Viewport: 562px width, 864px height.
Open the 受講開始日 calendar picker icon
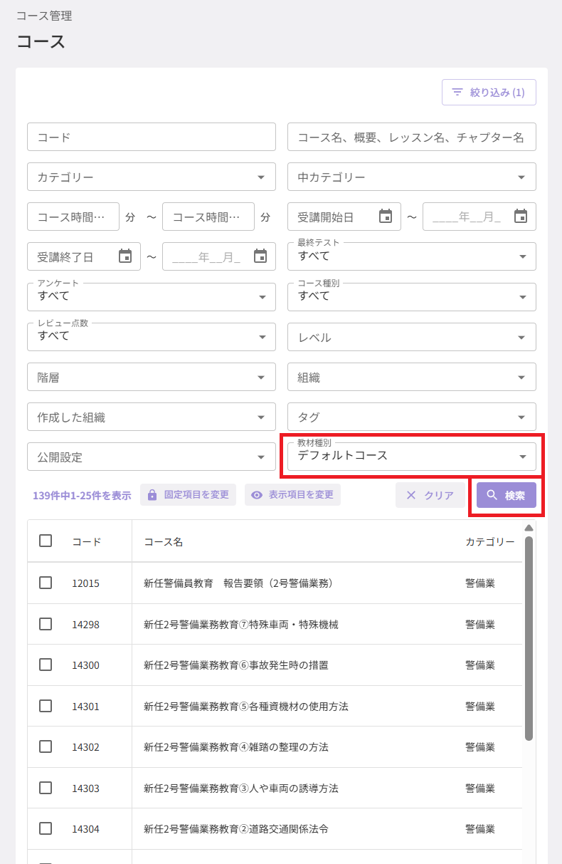pos(386,216)
